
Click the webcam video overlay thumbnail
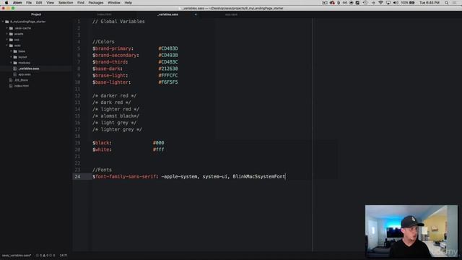coord(411,231)
